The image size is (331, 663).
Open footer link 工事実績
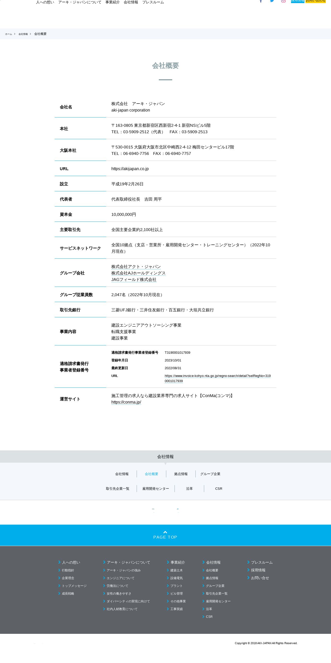[177, 609]
